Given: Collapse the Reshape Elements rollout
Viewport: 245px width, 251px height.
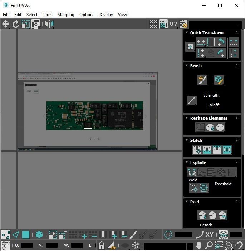Looking at the screenshot, I should click(x=187, y=118).
